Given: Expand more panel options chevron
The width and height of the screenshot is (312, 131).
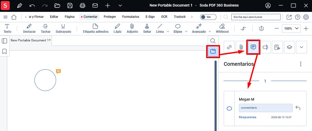Looking at the screenshot, I should 302,47.
